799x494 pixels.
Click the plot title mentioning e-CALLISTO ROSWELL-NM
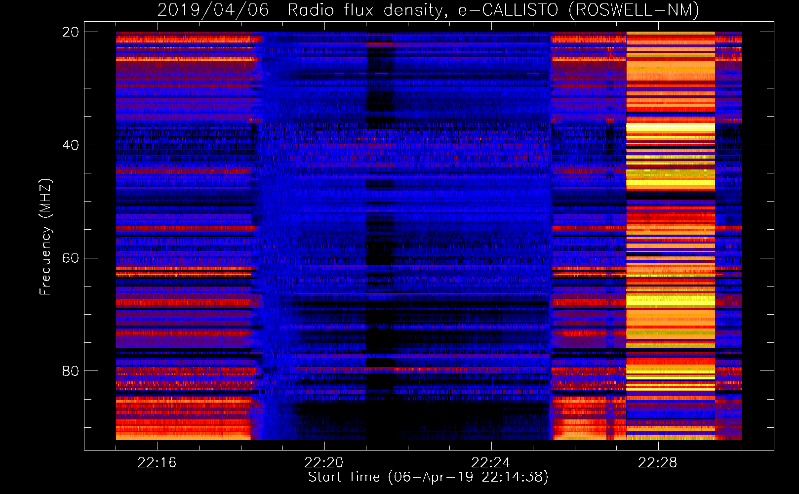(x=428, y=10)
